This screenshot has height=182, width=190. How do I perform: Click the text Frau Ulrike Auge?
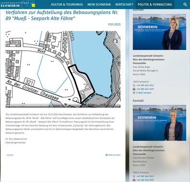point(141,67)
